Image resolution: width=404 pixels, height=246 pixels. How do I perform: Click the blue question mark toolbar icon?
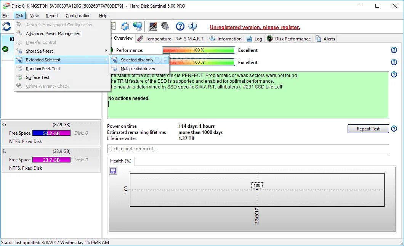tap(180, 26)
